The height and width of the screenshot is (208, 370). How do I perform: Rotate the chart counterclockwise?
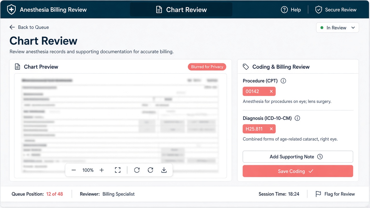[137, 170]
